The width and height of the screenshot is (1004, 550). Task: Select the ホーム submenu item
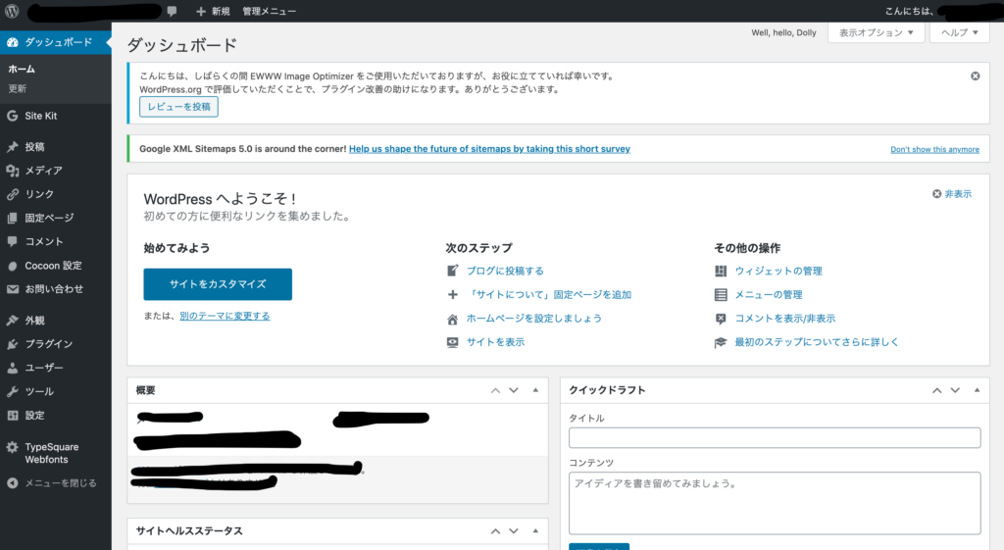[x=22, y=69]
